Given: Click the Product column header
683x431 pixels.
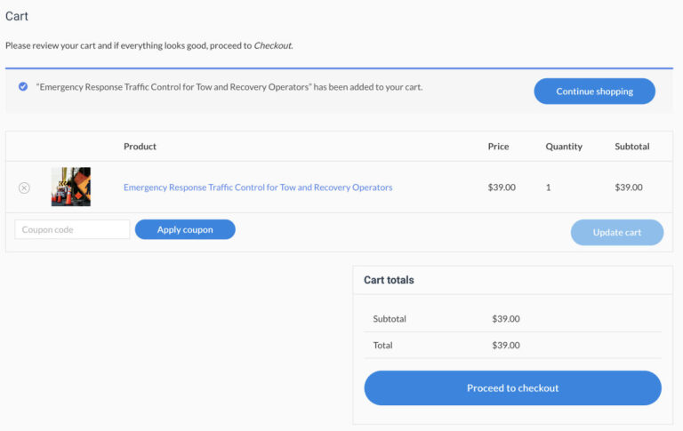Looking at the screenshot, I should click(140, 147).
